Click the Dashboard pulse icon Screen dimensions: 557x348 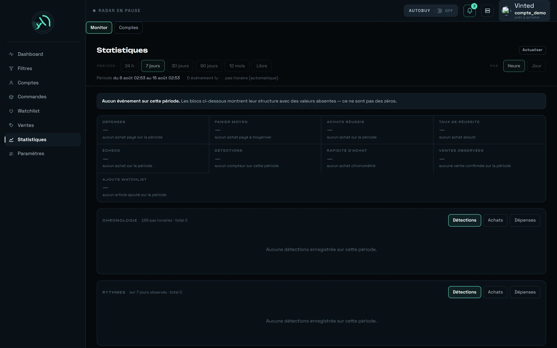[11, 54]
